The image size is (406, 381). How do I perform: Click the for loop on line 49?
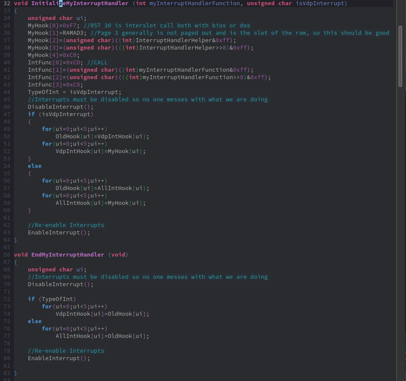coord(75,129)
